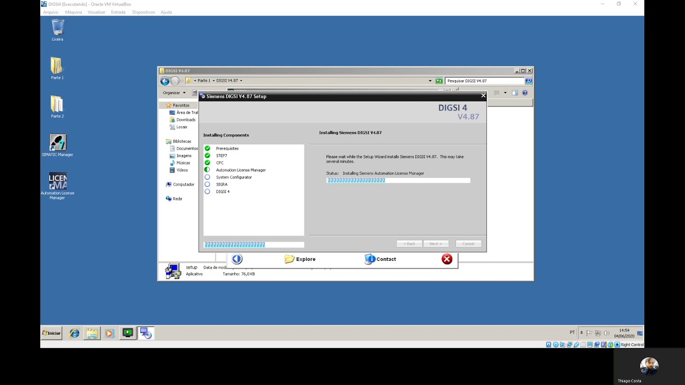Open the Parte 2 desktop folder
The height and width of the screenshot is (385, 685).
point(57,107)
